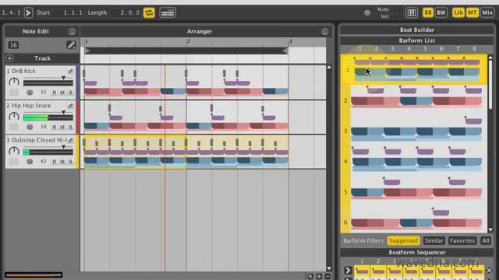499x280 pixels.
Task: Mute (M) the Dubstep Closed Hi-Hat track
Action: coord(62,162)
